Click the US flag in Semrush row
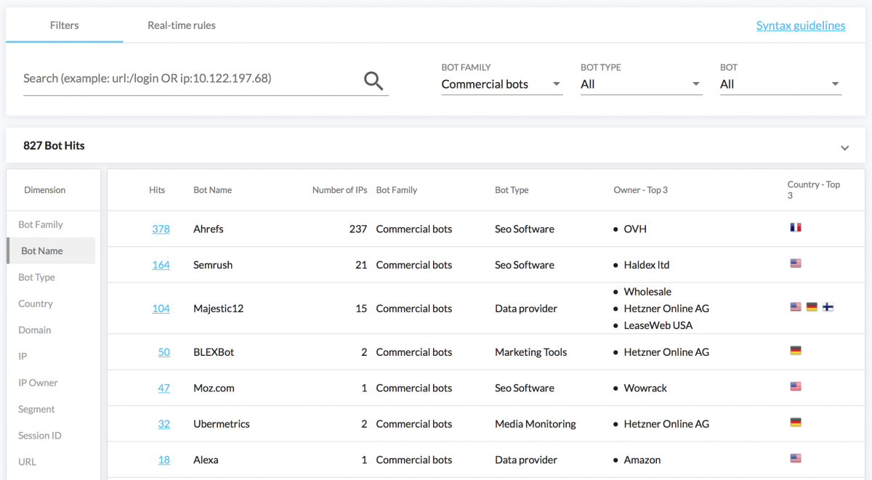The image size is (872, 480). (796, 263)
